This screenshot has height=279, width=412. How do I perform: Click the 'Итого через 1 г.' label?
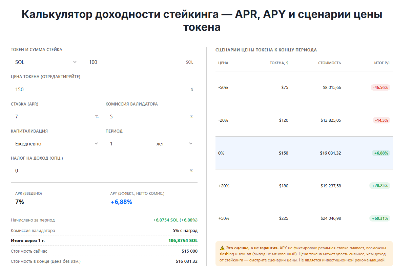point(28,241)
